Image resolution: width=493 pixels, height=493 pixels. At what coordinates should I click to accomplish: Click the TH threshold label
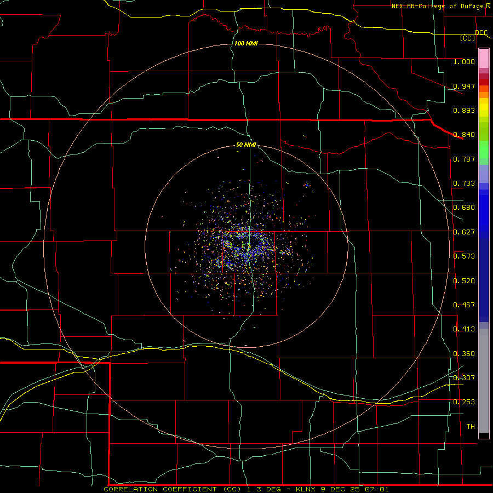tap(471, 427)
